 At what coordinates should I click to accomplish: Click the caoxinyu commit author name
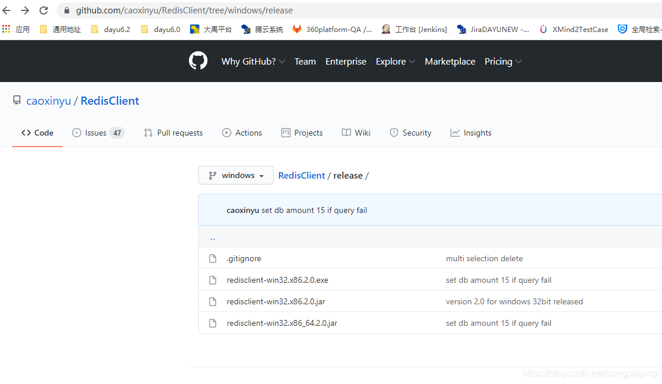tap(243, 211)
